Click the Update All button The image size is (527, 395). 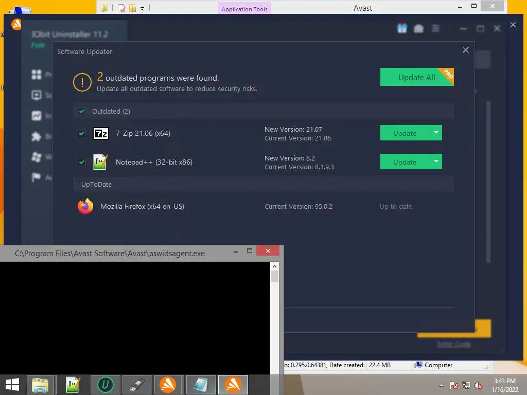click(x=417, y=77)
